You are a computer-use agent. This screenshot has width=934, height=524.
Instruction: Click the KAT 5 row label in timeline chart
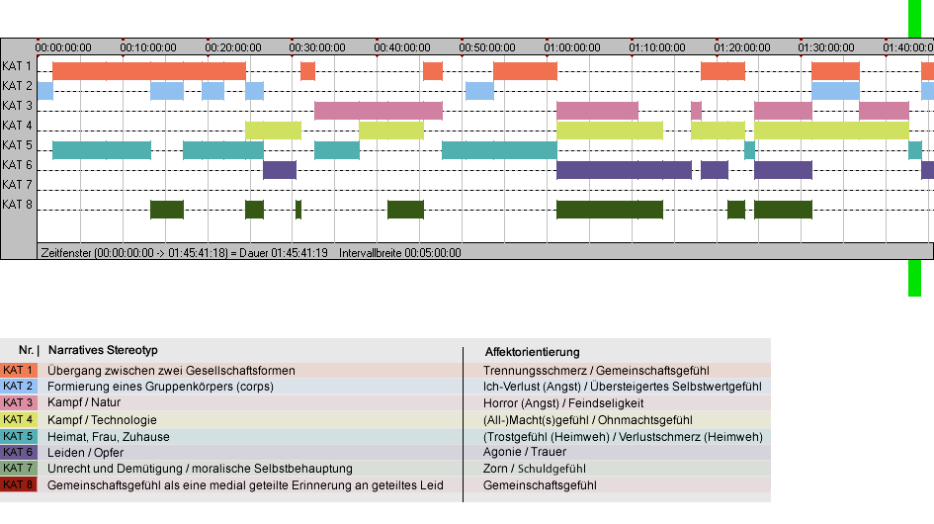[17, 145]
